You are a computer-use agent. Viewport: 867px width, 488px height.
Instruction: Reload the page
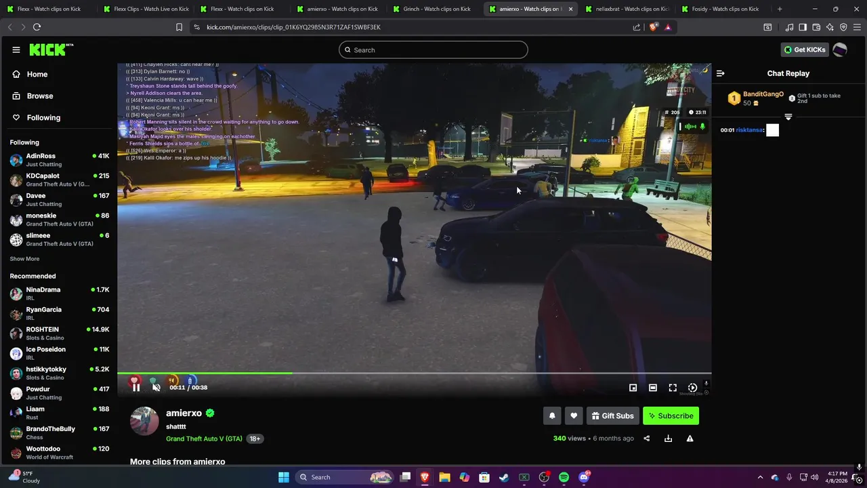tap(37, 27)
